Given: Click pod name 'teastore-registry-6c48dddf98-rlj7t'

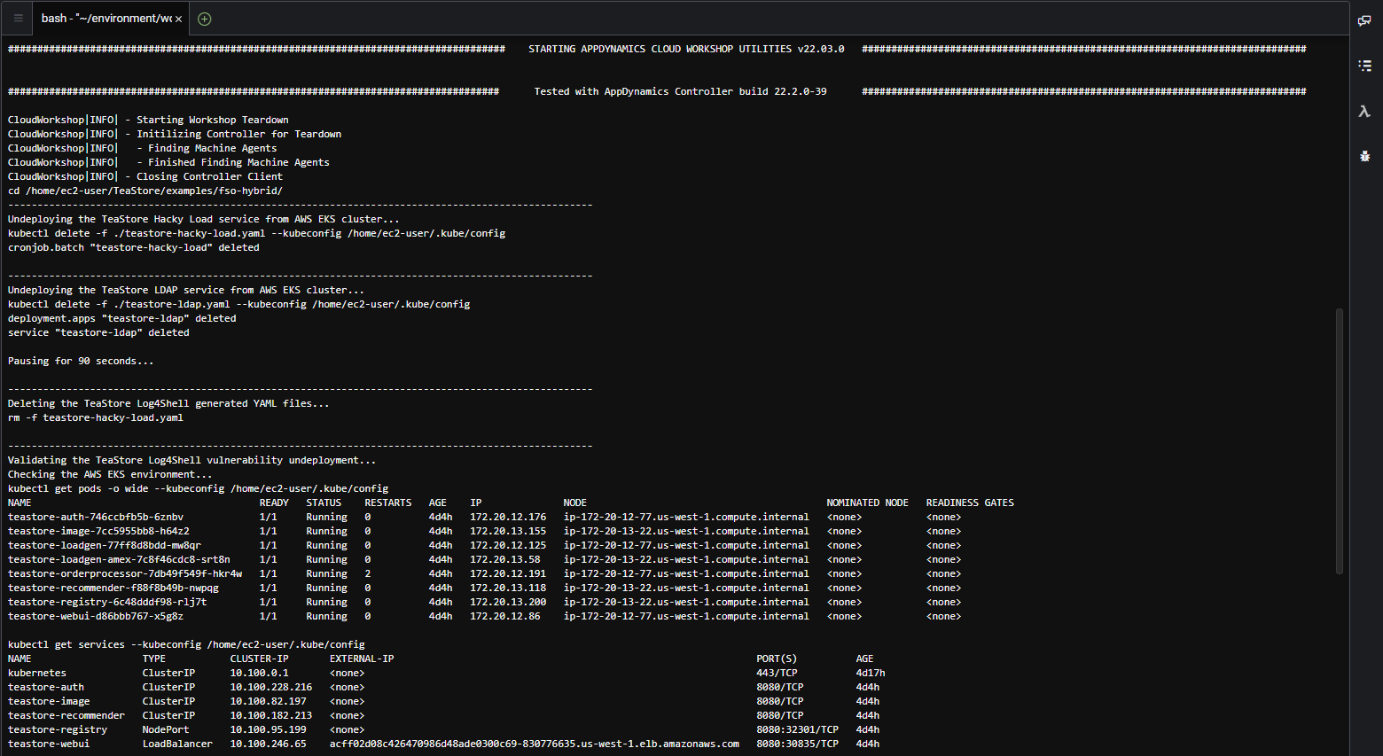Looking at the screenshot, I should coord(107,602).
